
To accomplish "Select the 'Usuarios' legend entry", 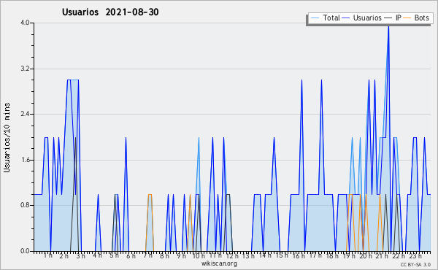I will coord(362,18).
